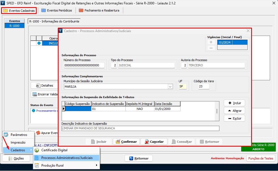Switch to Eventos Periódicos tab
The height and width of the screenshot is (171, 278).
tap(57, 10)
